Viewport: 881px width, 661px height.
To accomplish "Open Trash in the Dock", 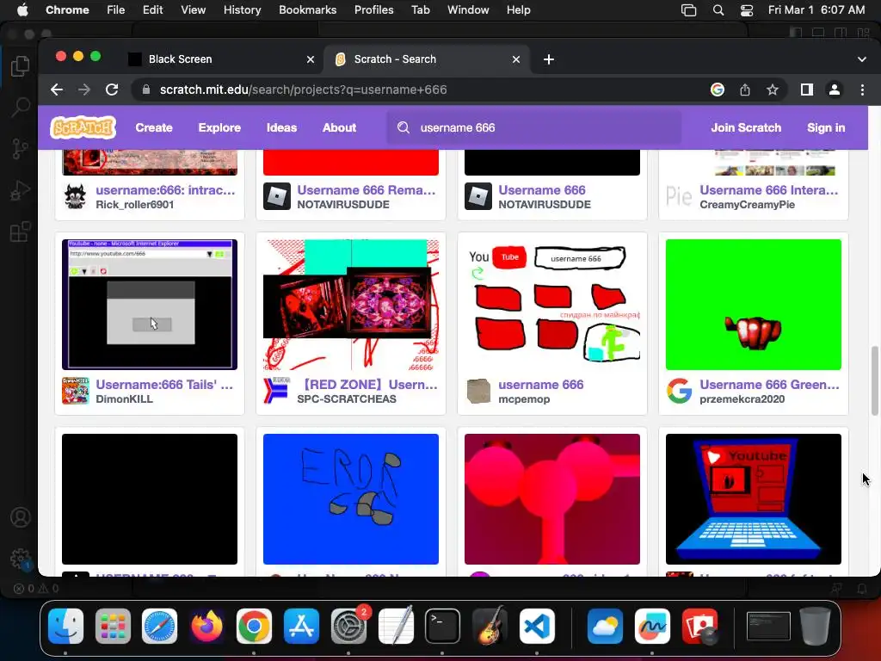I will pyautogui.click(x=815, y=626).
